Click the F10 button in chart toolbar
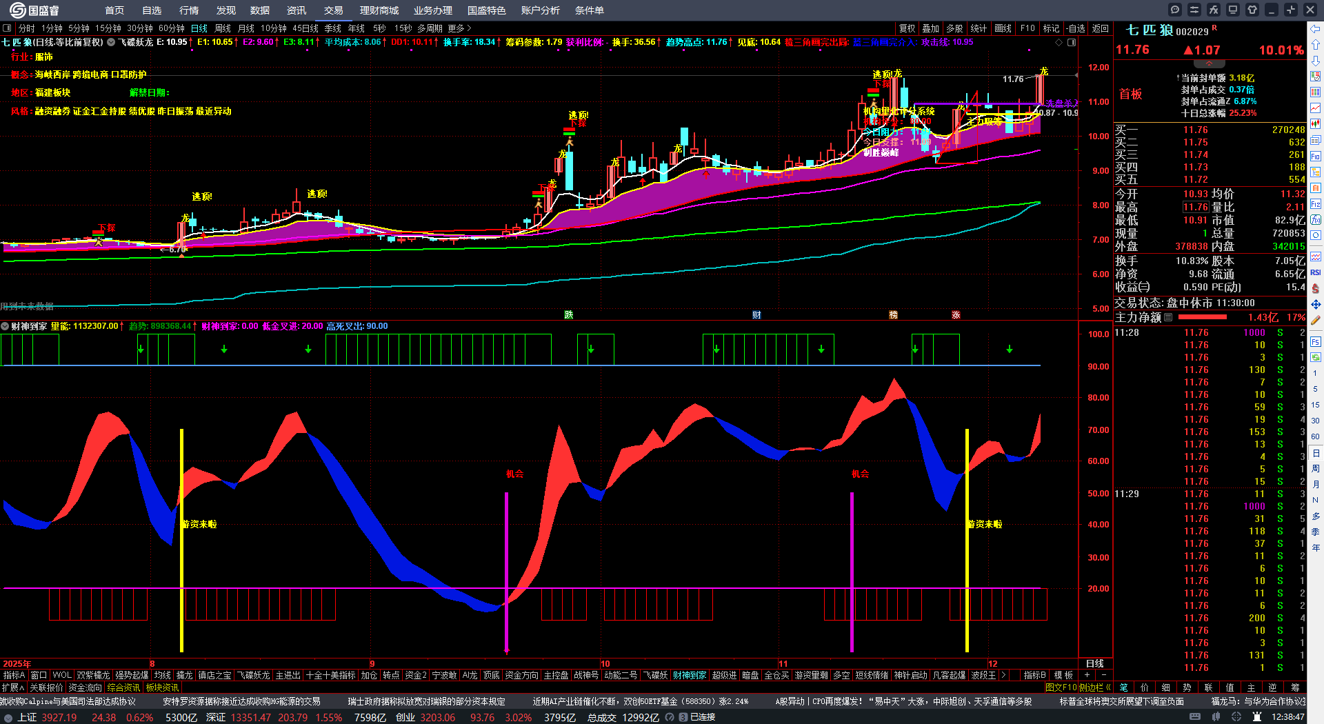The image size is (1324, 724). pos(1027,28)
